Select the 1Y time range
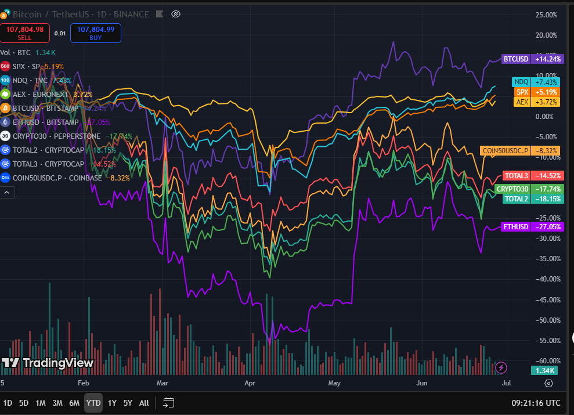Viewport: 574px width, 415px height. [112, 403]
